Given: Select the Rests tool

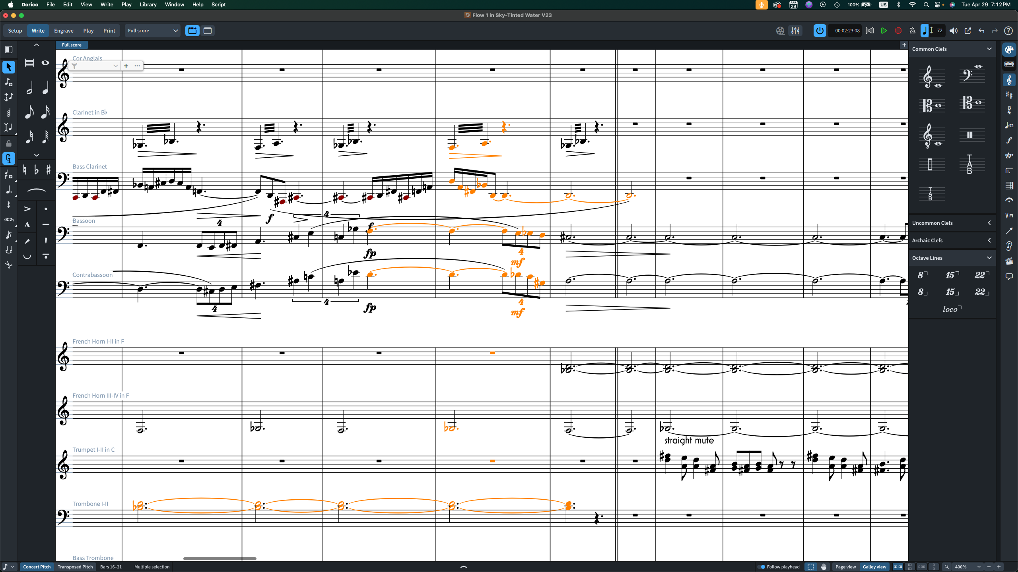Looking at the screenshot, I should tap(9, 205).
